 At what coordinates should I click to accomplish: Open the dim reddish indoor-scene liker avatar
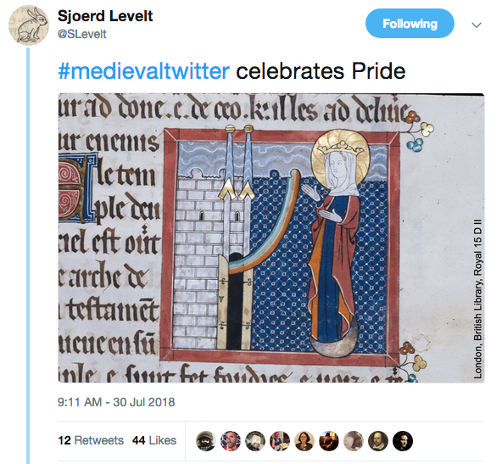[329, 441]
